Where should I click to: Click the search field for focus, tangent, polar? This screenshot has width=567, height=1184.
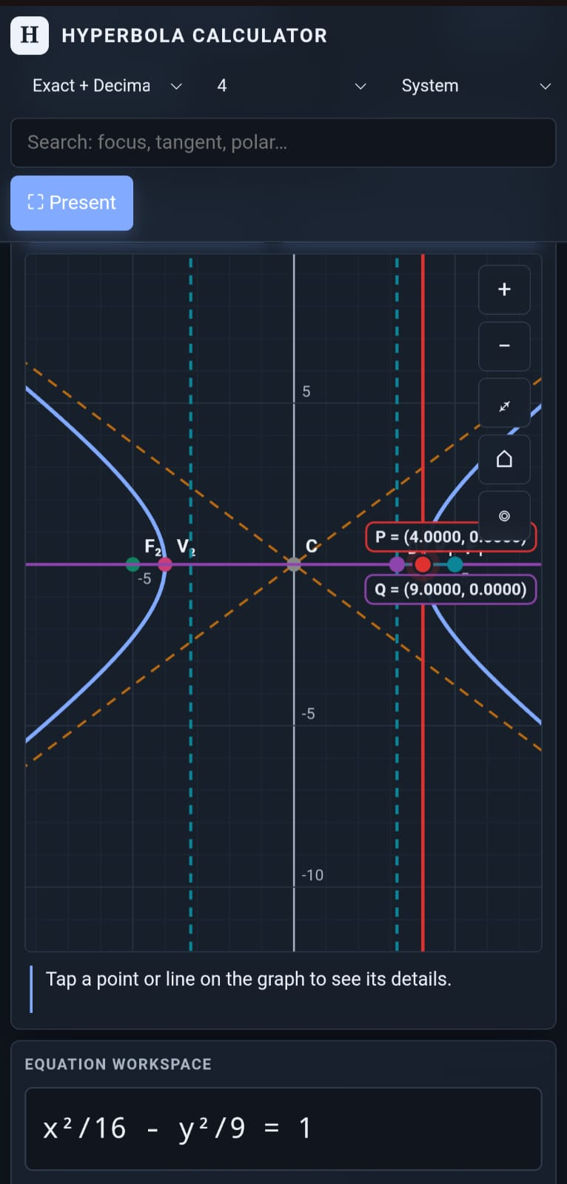tap(283, 142)
